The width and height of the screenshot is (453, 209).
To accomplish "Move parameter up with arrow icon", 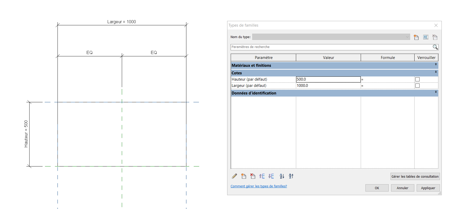I will 262,176.
